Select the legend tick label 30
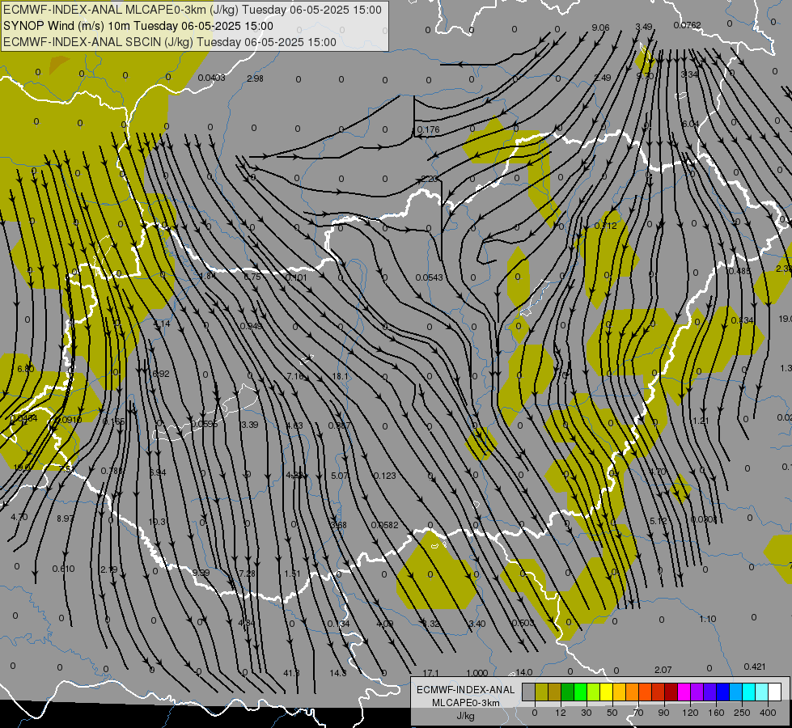 pyautogui.click(x=587, y=713)
